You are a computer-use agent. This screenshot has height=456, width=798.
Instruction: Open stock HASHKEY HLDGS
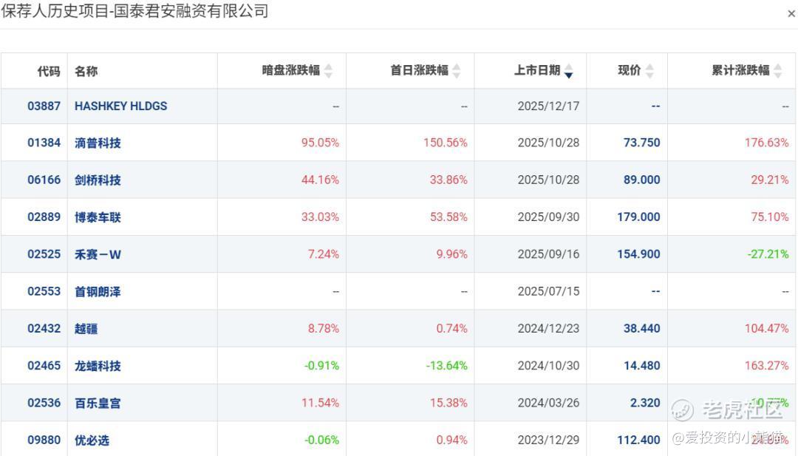120,106
